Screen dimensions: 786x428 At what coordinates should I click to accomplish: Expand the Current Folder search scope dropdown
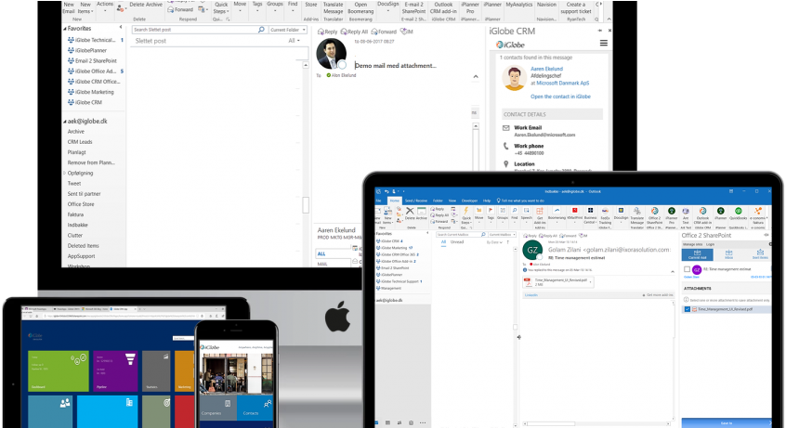pos(288,30)
